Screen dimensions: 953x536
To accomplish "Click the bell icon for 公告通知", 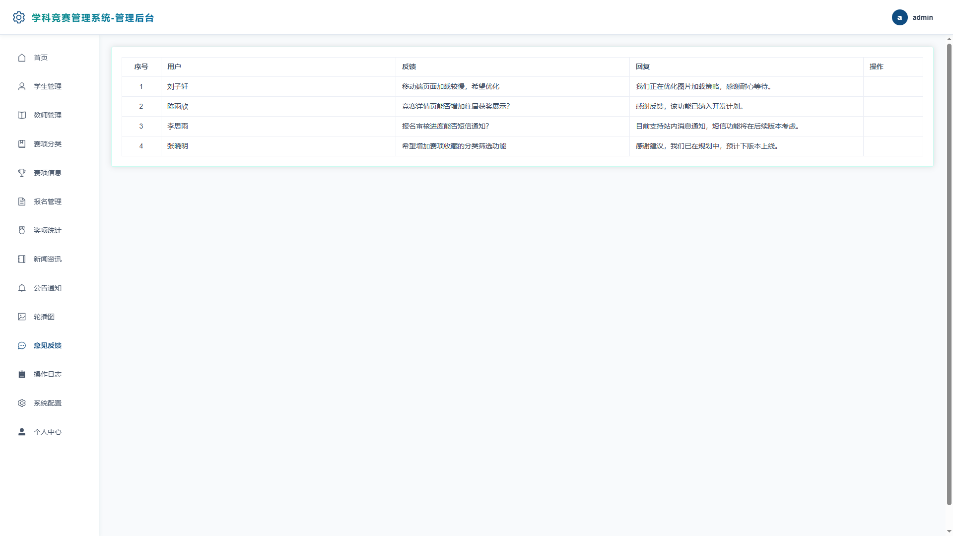I will click(x=22, y=288).
